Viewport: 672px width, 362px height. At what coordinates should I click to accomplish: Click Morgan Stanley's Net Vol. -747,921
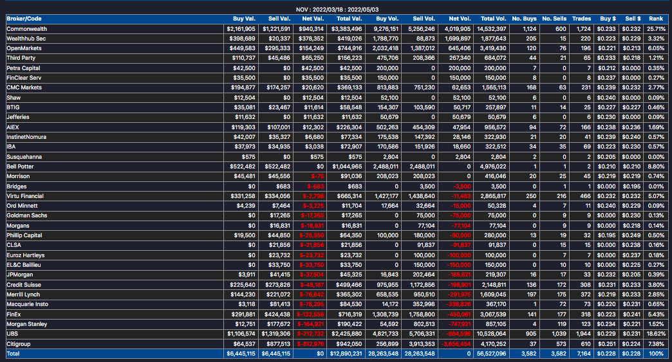[458, 324]
